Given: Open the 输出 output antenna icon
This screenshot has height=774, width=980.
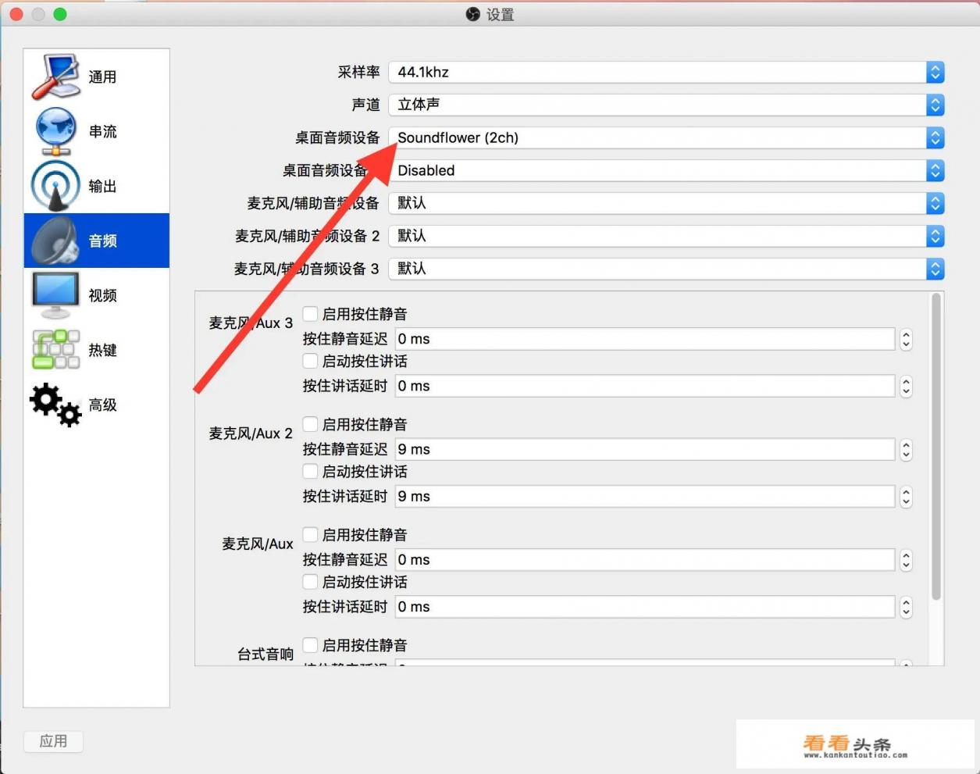Looking at the screenshot, I should coord(55,186).
